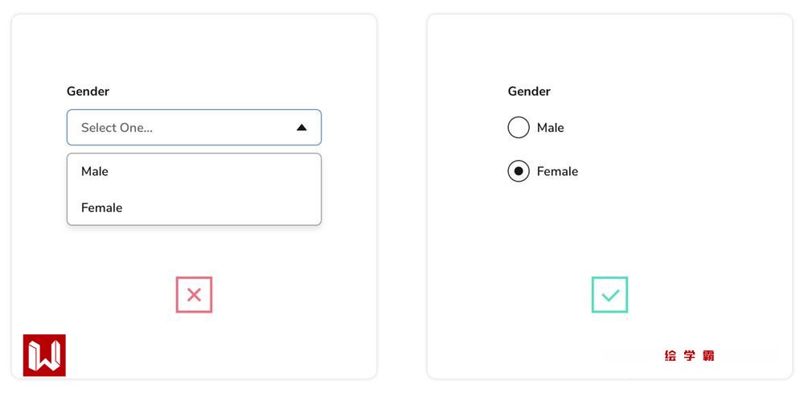
Task: Click the "Select One..." placeholder text
Action: (117, 128)
